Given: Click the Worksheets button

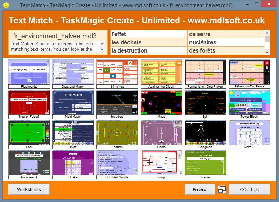Looking at the screenshot, I should (x=29, y=189).
